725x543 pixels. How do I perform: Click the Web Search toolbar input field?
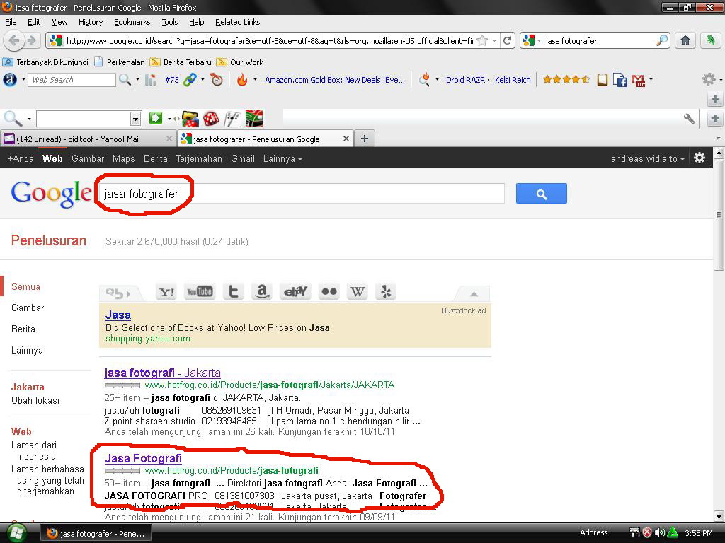coord(72,80)
